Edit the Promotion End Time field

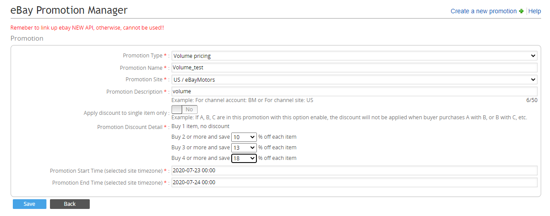point(354,182)
